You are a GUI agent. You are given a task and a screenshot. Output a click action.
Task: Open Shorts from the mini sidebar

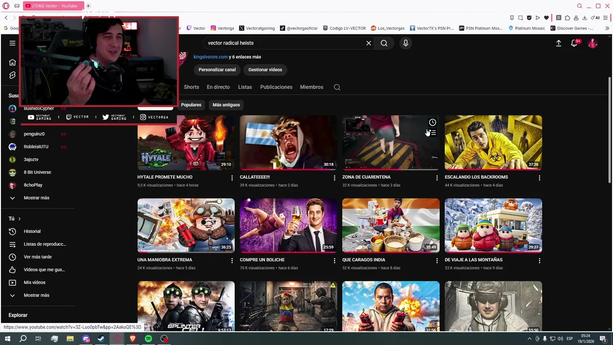tap(12, 75)
